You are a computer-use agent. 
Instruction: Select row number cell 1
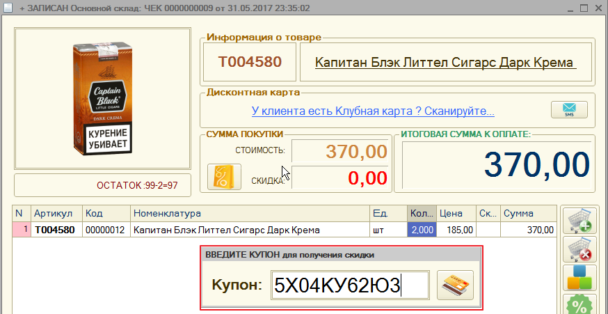point(22,230)
